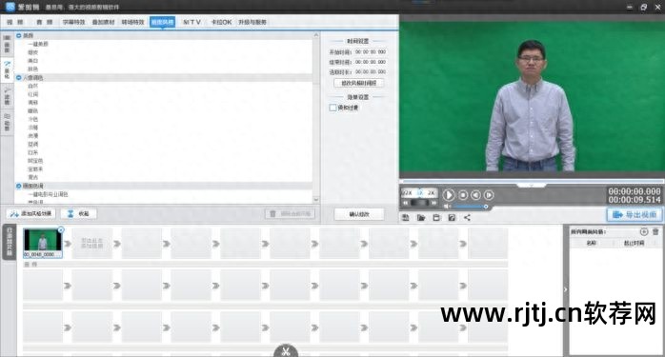Click the scissors cut icon at bottom
The image size is (665, 357).
click(x=286, y=351)
